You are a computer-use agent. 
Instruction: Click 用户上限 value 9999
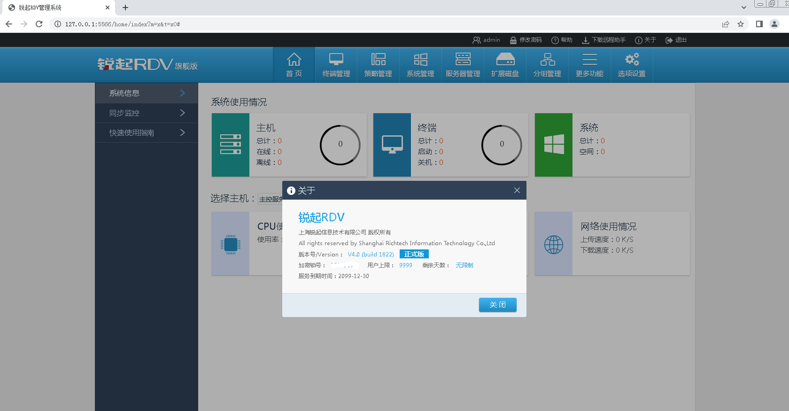[406, 265]
